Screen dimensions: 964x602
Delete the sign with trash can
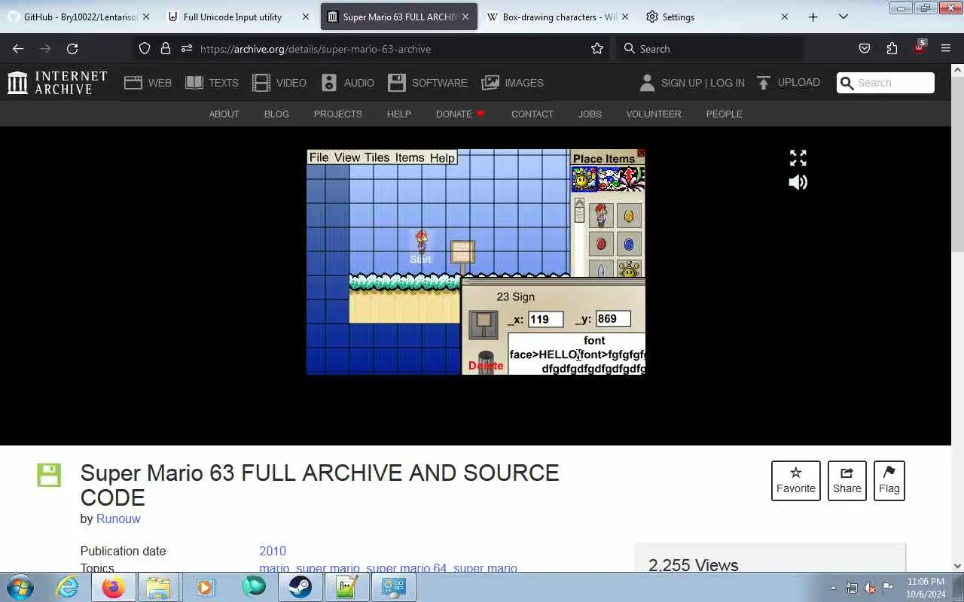[486, 363]
